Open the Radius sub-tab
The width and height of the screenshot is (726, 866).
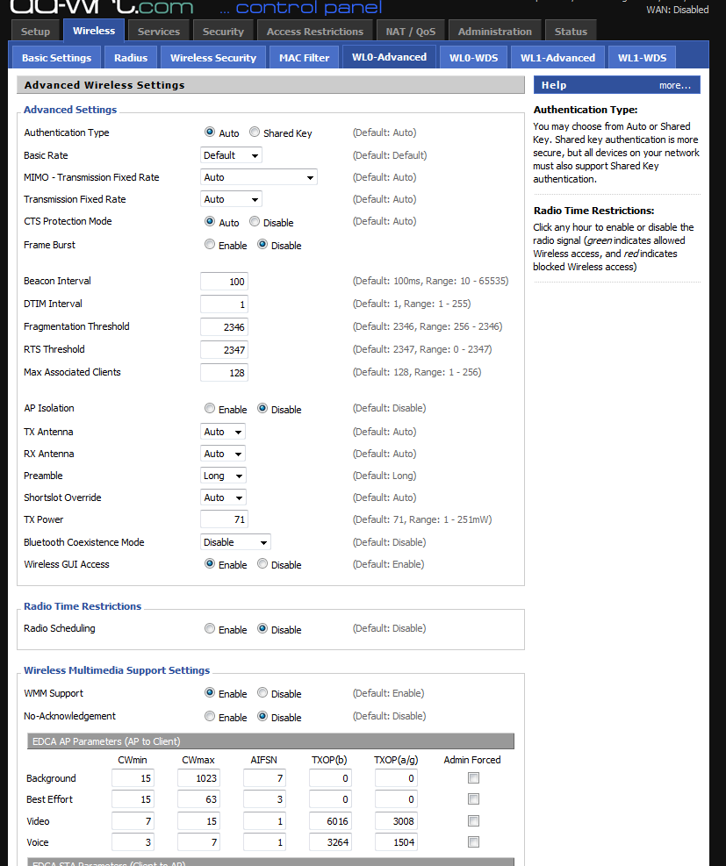131,57
